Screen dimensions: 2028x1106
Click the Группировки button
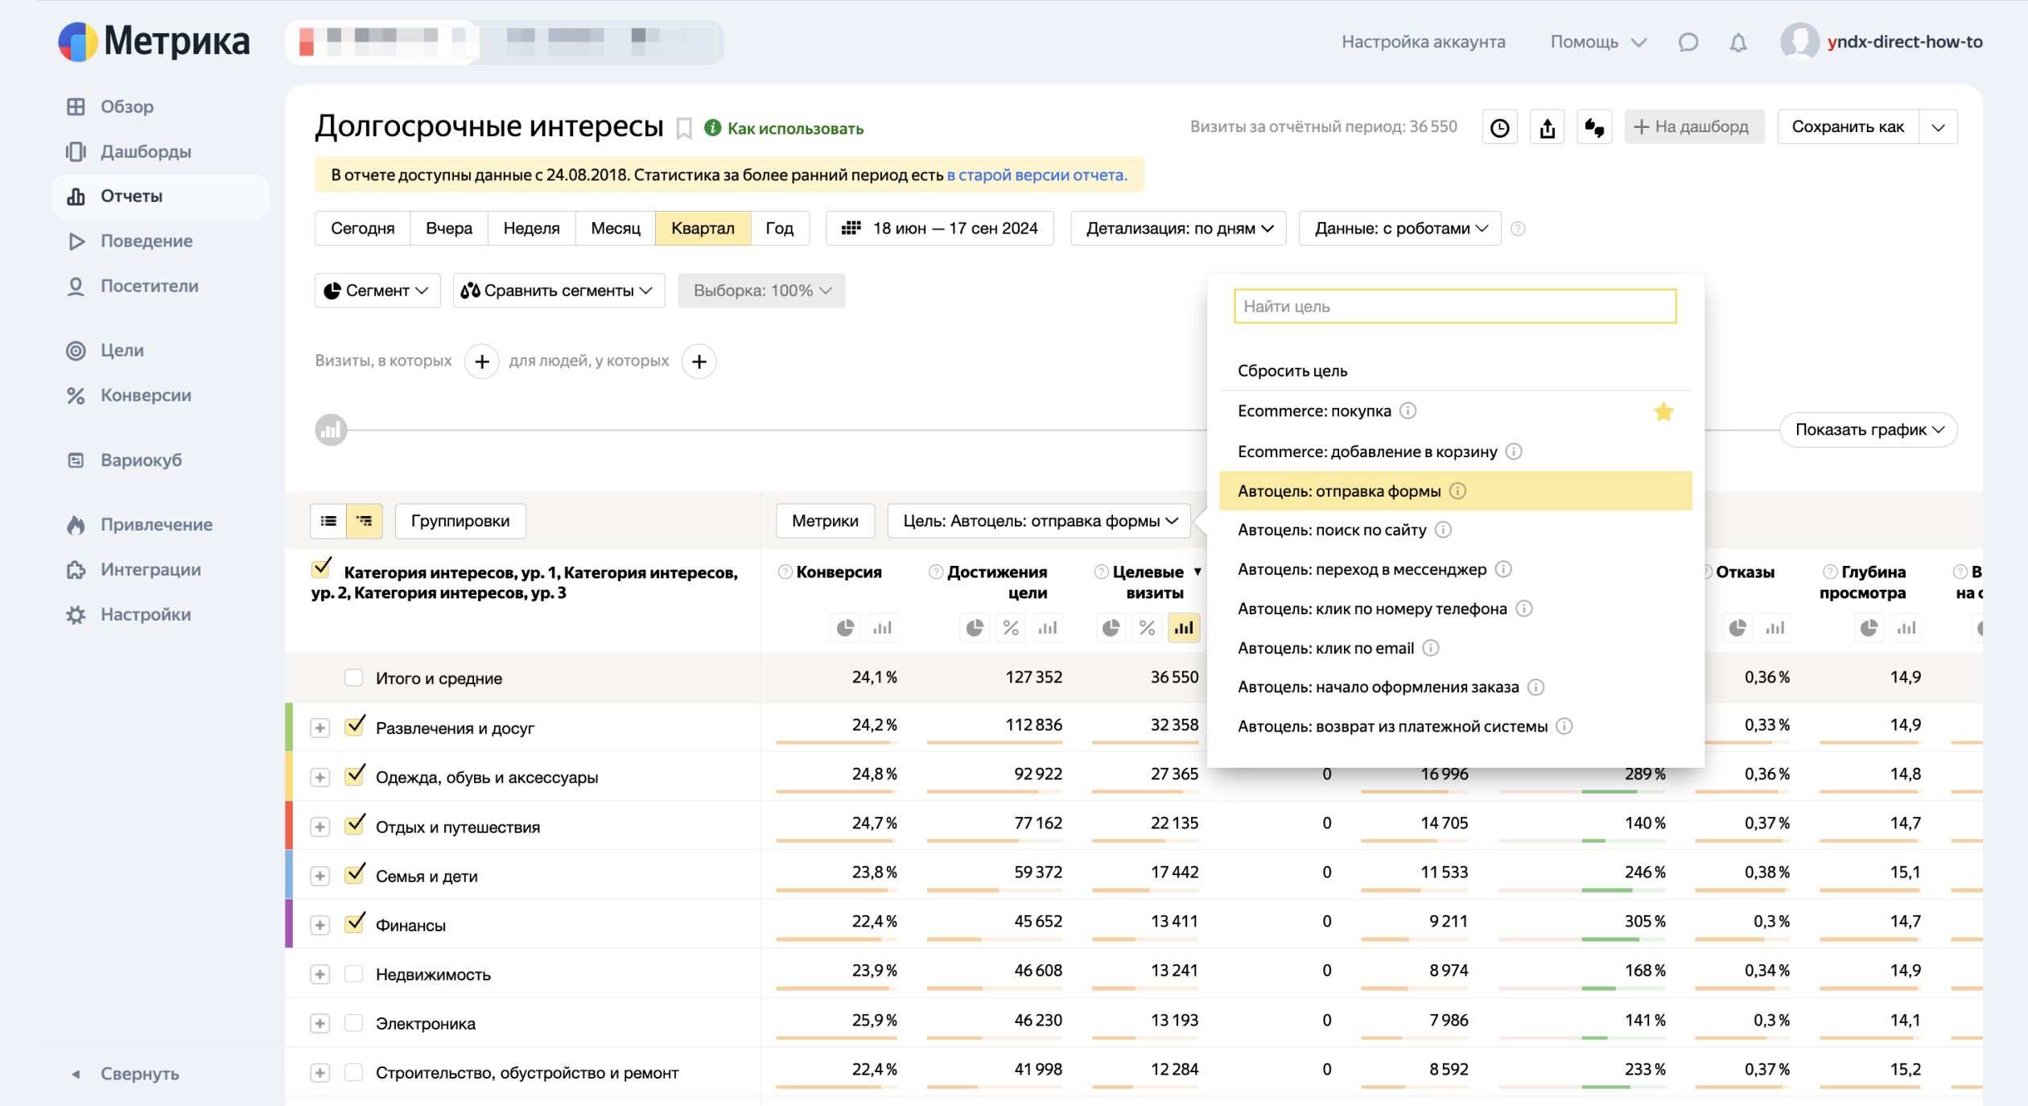460,521
